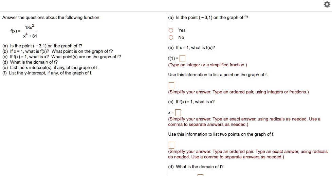
Task: Click left-panel question (e) about x-intercepts
Action: 50,68
